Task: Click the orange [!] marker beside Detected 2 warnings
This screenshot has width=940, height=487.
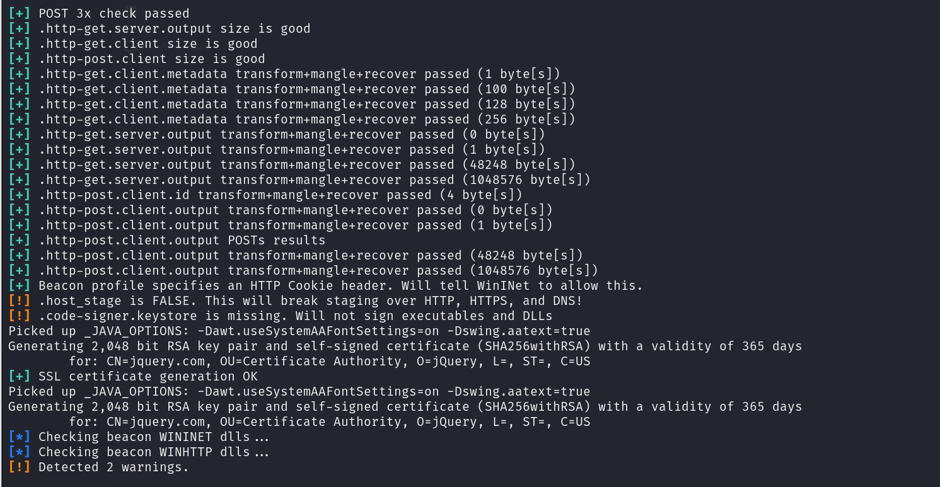Action: pyautogui.click(x=20, y=467)
